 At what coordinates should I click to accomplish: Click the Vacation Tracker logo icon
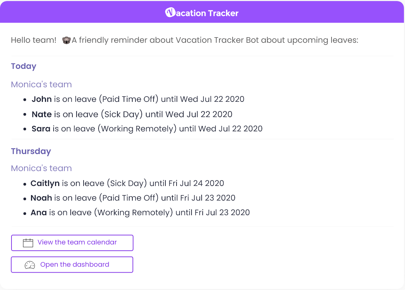click(170, 12)
